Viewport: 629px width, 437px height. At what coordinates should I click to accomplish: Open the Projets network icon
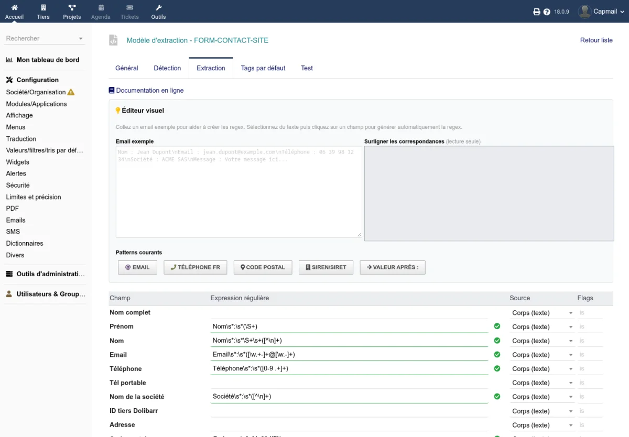click(72, 8)
